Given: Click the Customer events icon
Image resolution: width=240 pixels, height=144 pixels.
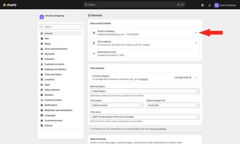Looking at the screenshot, I should point(42,100).
